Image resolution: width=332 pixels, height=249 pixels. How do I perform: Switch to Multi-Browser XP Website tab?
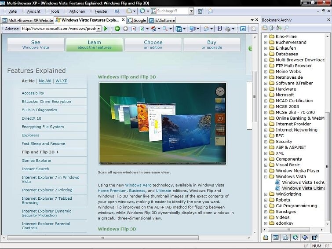28,20
